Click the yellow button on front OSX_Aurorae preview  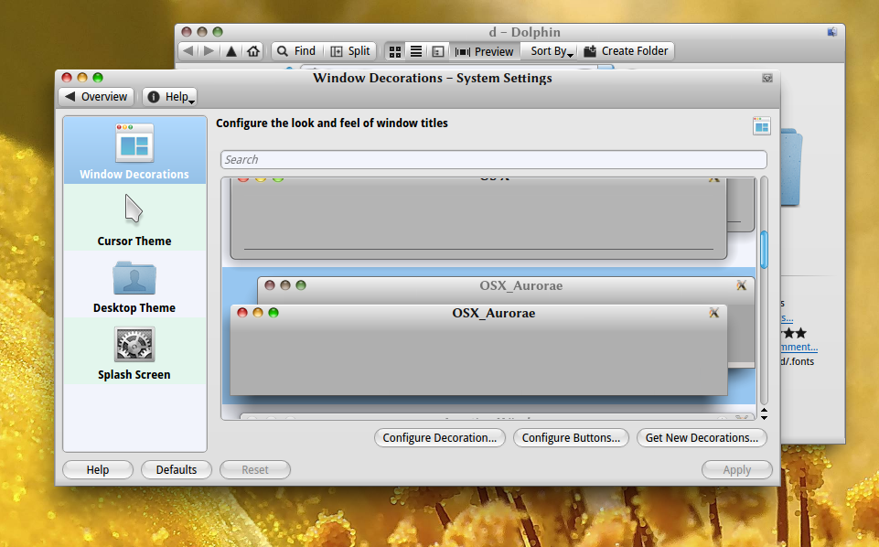coord(258,313)
